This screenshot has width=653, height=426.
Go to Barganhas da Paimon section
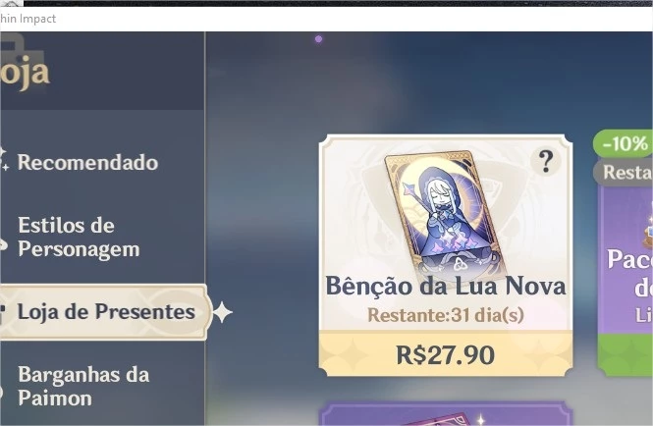point(83,386)
